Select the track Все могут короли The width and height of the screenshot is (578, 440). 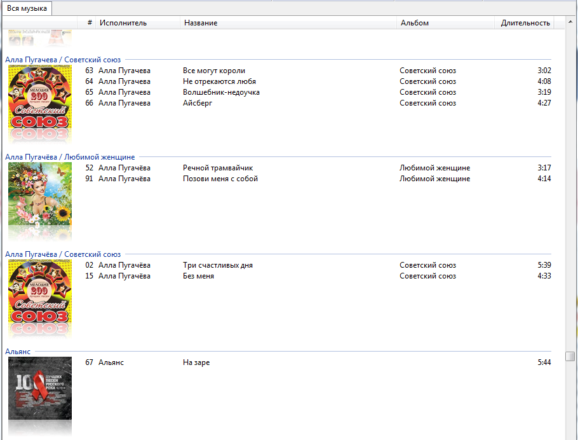pyautogui.click(x=213, y=71)
